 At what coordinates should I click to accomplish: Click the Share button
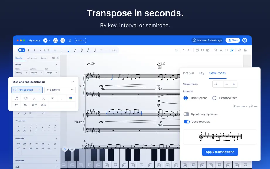click(233, 40)
